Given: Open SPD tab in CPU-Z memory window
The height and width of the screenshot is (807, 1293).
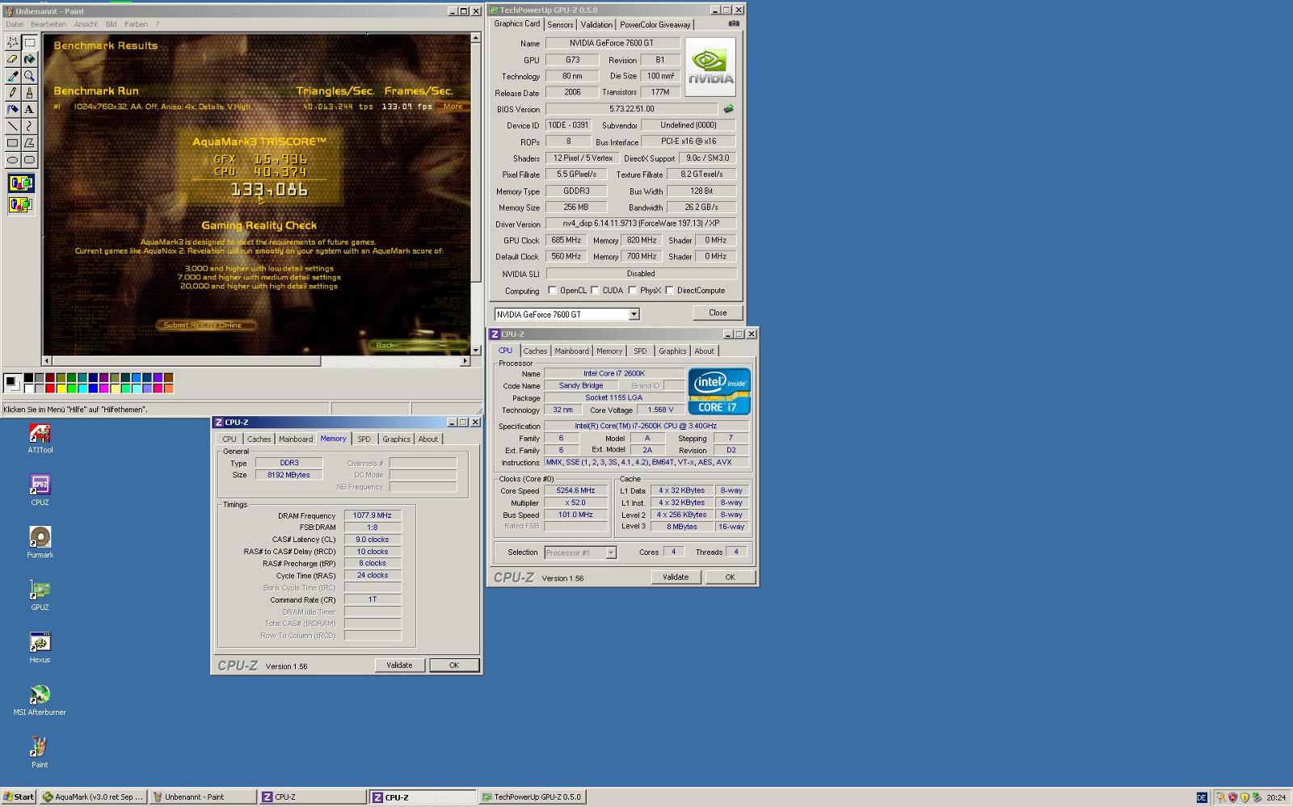Looking at the screenshot, I should tap(364, 439).
